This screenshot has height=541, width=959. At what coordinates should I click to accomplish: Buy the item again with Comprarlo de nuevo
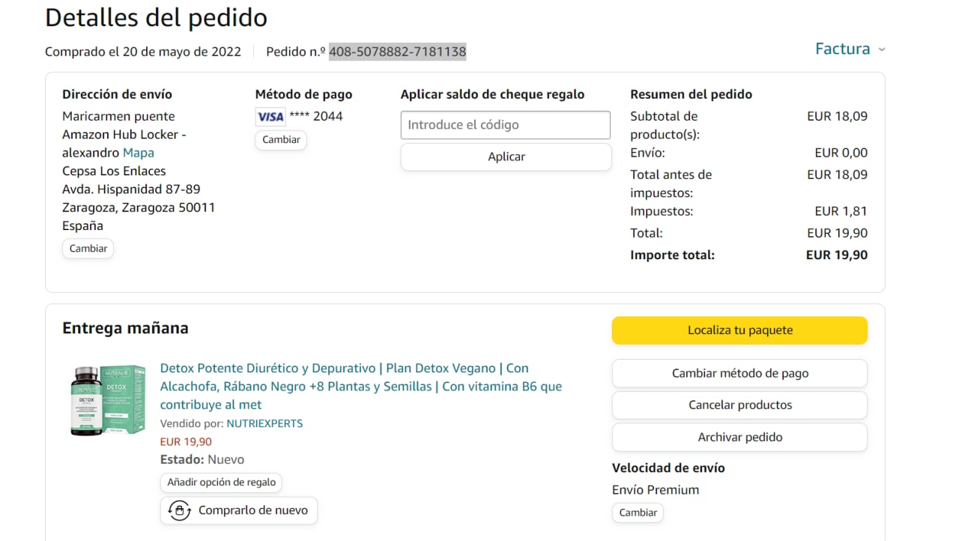click(x=239, y=510)
